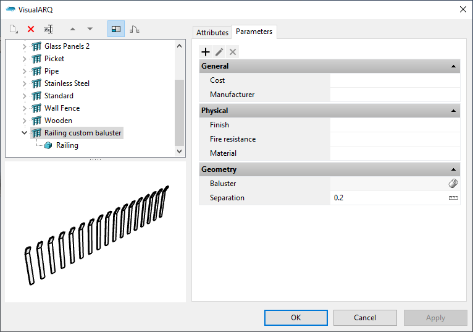Expand the Picket style node

pos(25,59)
